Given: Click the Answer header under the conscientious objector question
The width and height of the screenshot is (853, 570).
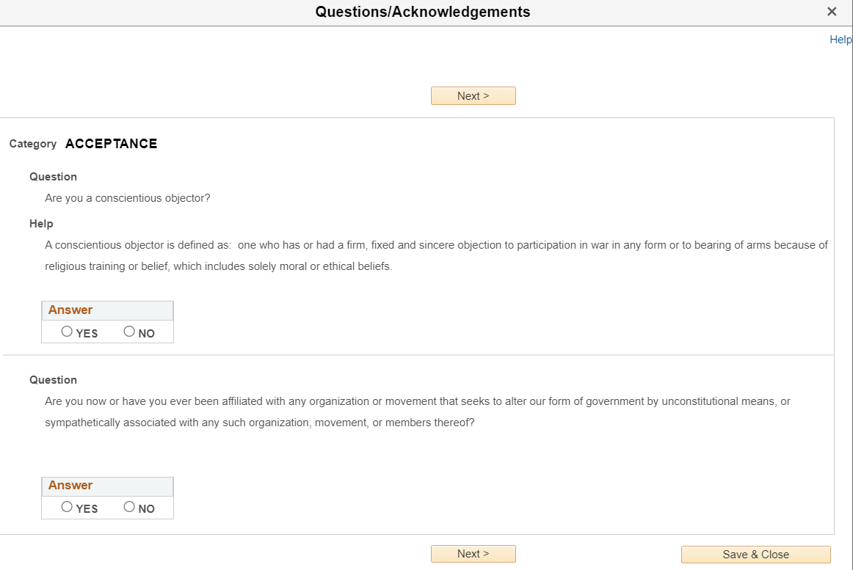Looking at the screenshot, I should [x=70, y=310].
